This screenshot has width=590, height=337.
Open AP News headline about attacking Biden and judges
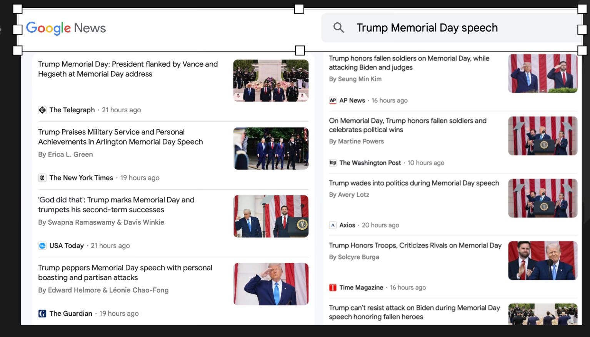(x=409, y=63)
